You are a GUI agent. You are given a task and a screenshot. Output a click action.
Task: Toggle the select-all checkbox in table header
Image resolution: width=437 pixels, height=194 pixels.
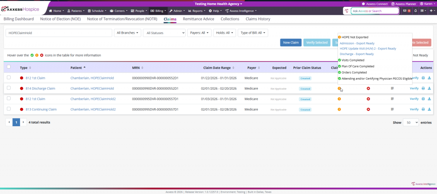tap(9, 67)
